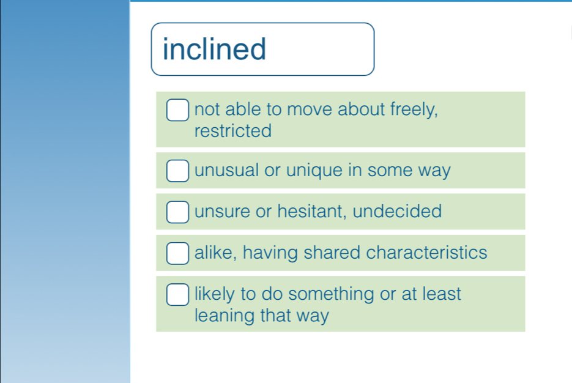Click the blue gradient sidebar panel
This screenshot has height=383, width=572.
click(x=65, y=191)
